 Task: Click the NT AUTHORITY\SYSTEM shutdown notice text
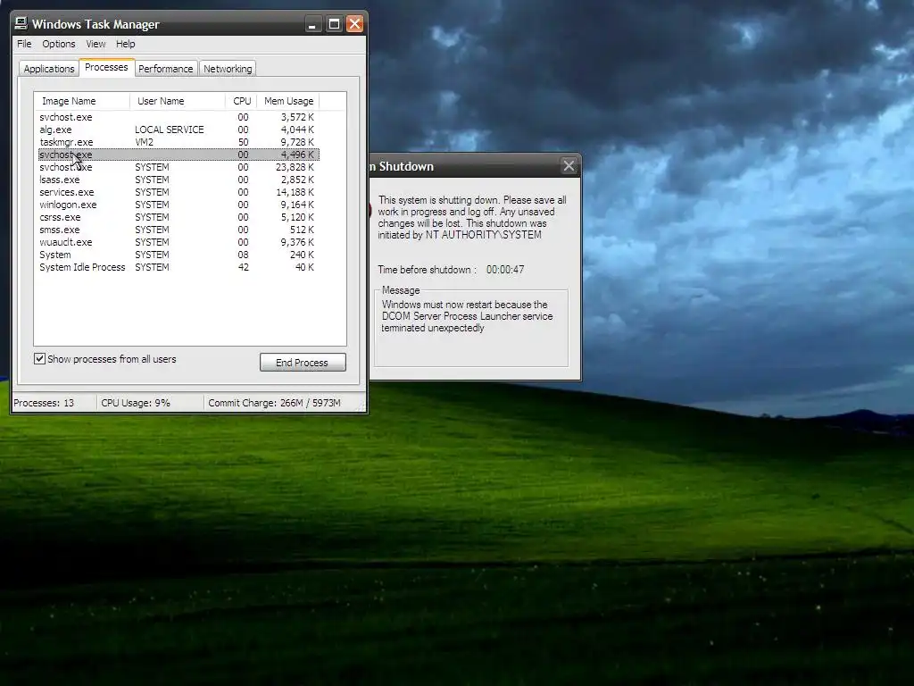472,218
